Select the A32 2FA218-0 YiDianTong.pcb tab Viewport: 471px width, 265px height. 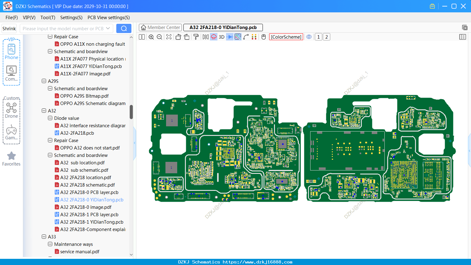point(223,27)
